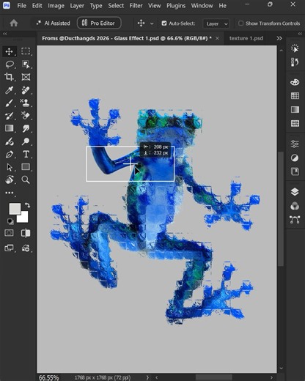Activate the Crop tool

(x=10, y=77)
